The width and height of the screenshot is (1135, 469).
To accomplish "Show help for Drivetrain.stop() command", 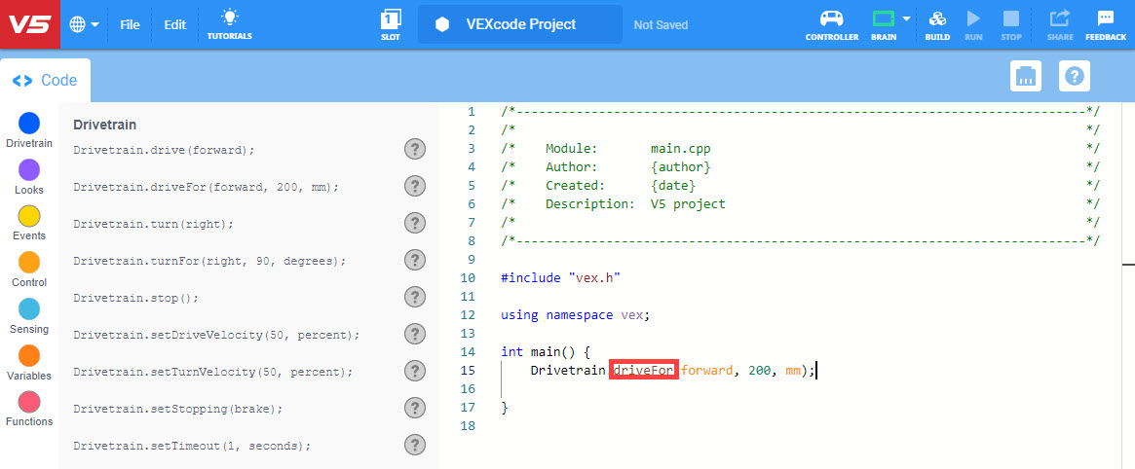I will coord(415,297).
